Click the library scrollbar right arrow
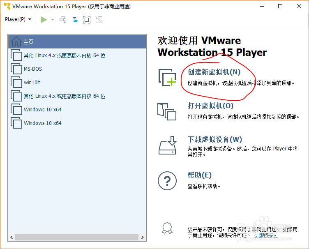The image size is (309, 249). (143, 237)
